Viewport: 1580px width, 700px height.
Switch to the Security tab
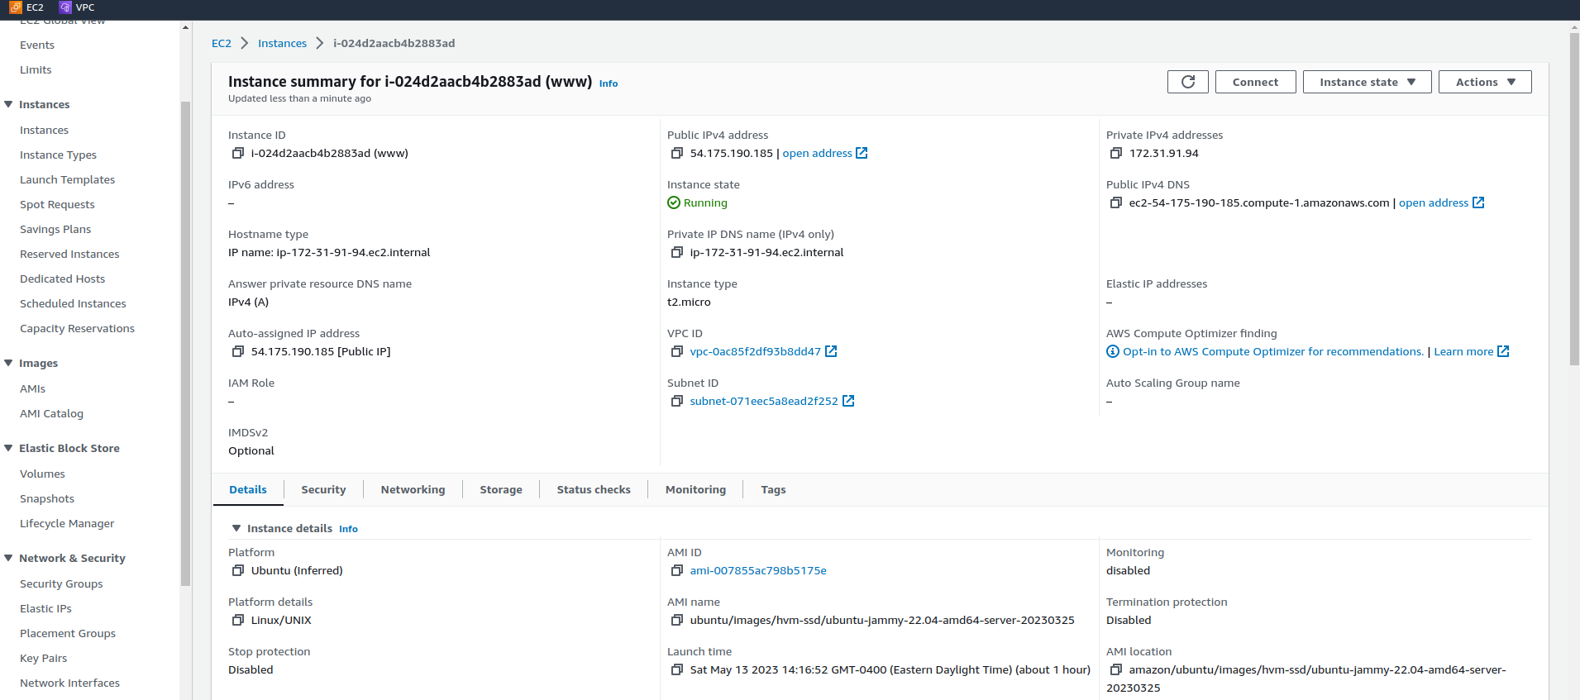323,489
